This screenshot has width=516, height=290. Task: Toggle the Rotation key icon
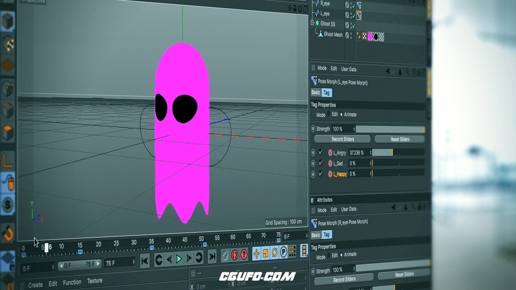pyautogui.click(x=275, y=253)
